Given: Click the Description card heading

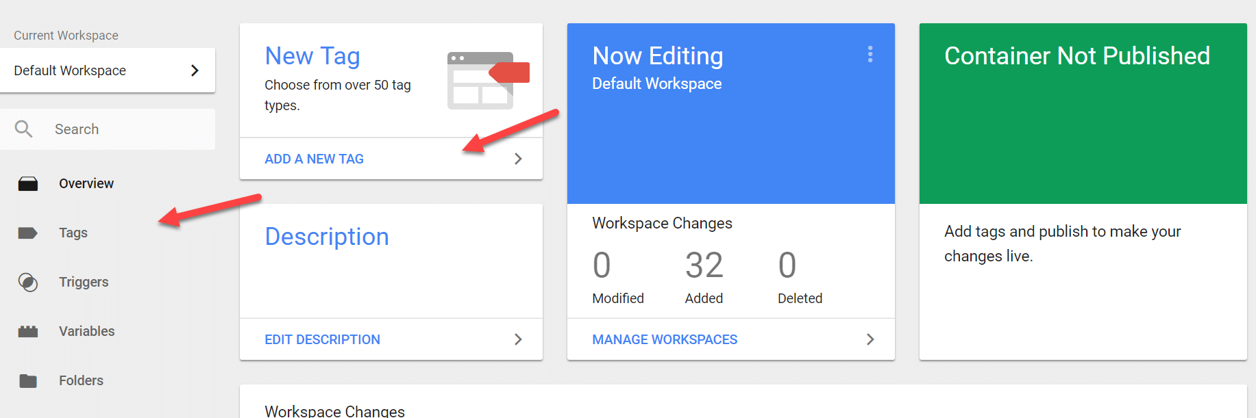Looking at the screenshot, I should [327, 237].
